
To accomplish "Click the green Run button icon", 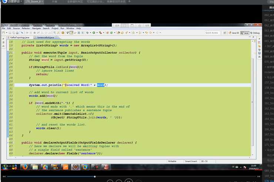I will click(94, 33).
